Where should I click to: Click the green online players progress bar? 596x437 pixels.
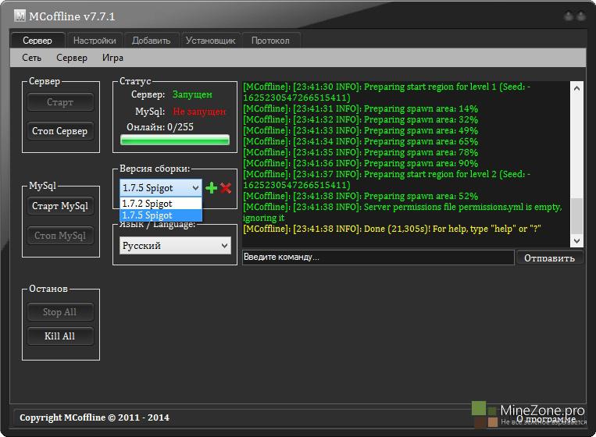(x=174, y=140)
